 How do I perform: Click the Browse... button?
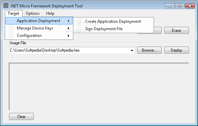[149, 50]
